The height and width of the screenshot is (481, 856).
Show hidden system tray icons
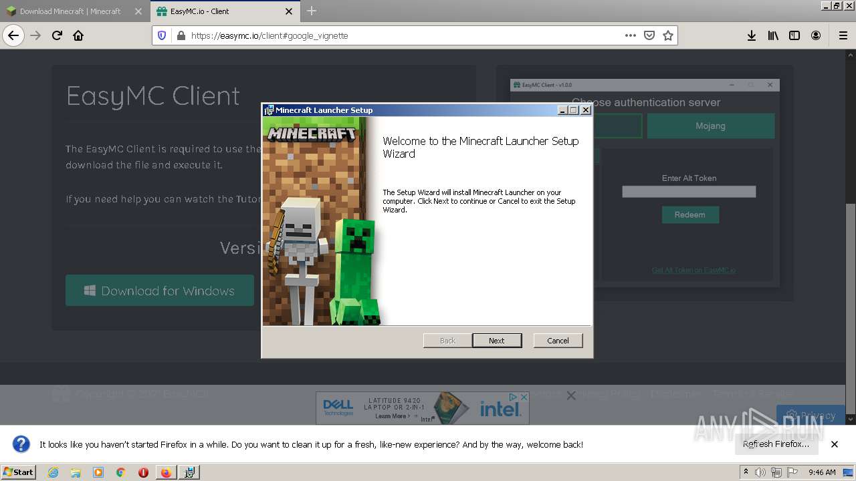point(746,472)
